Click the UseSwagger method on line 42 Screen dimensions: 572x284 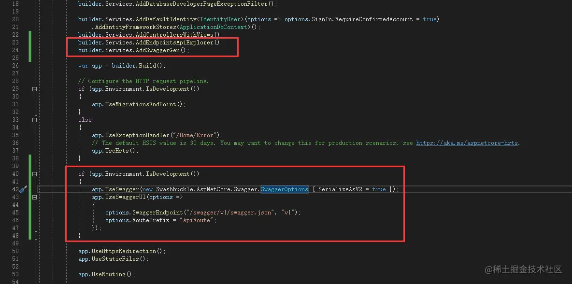tap(122, 189)
